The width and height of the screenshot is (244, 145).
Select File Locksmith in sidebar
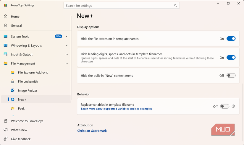coord(36,82)
